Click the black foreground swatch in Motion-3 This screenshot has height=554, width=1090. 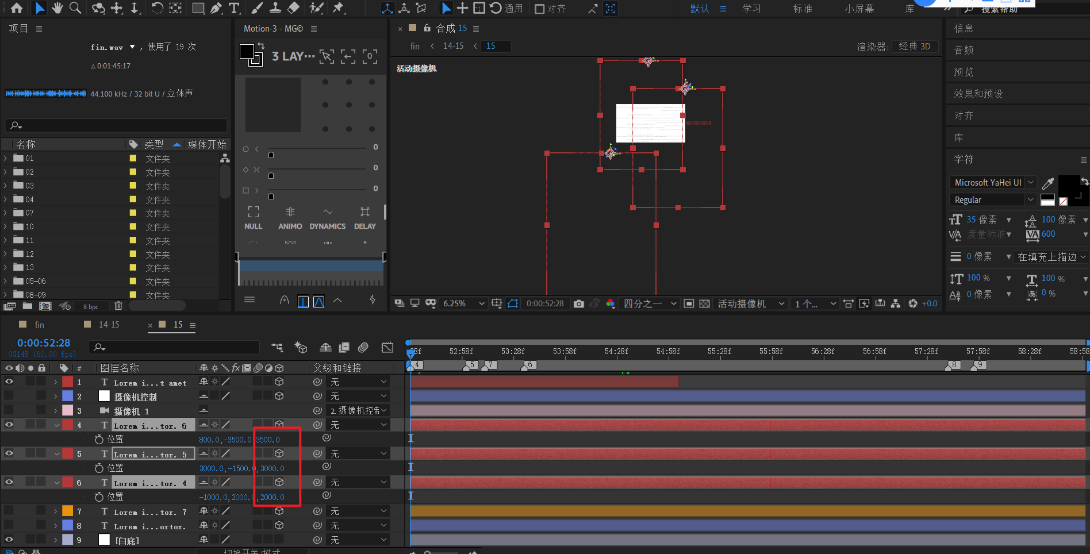pyautogui.click(x=247, y=51)
